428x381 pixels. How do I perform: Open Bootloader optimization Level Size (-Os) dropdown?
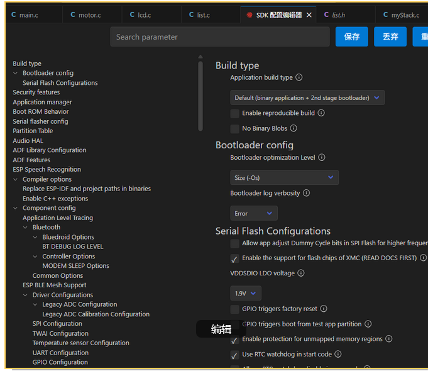point(285,177)
